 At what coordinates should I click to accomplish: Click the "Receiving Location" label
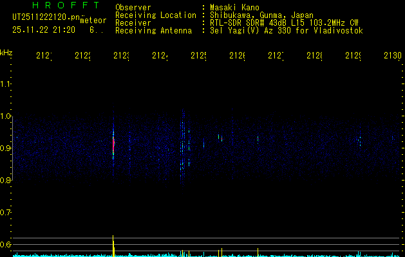click(x=156, y=15)
